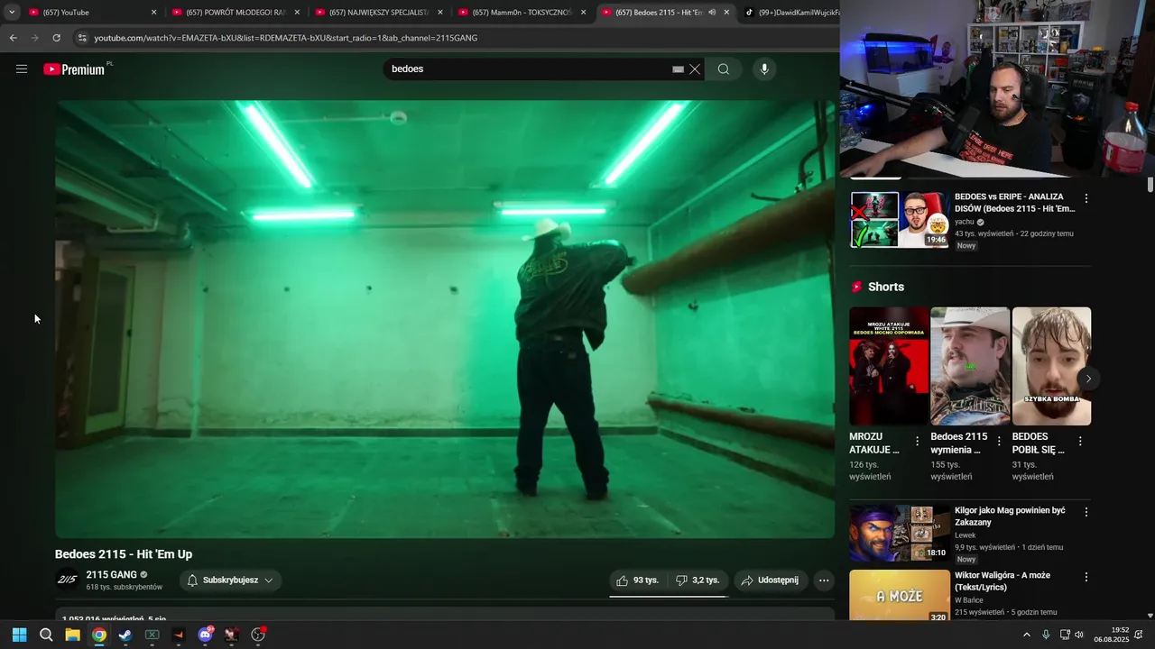Click the page vertical scrollbar

pos(1150,184)
